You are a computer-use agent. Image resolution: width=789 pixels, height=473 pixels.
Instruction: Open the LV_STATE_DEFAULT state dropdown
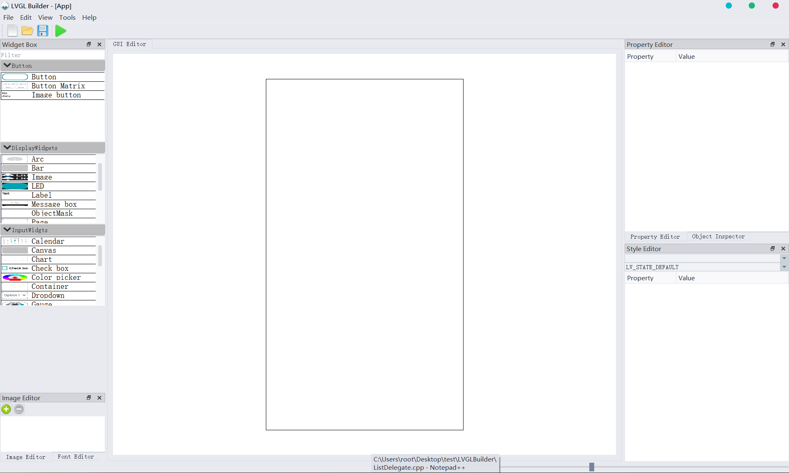click(x=784, y=267)
